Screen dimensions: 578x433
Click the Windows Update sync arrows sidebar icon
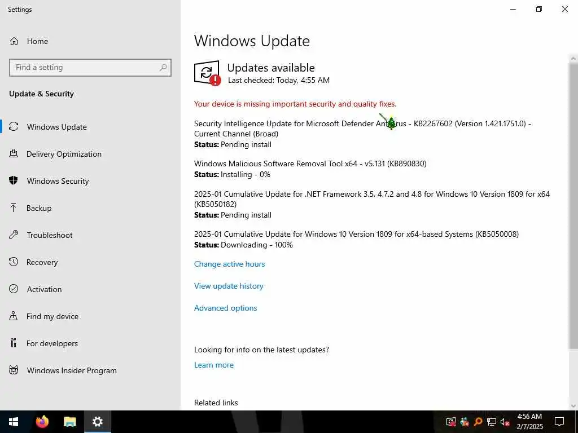(14, 127)
